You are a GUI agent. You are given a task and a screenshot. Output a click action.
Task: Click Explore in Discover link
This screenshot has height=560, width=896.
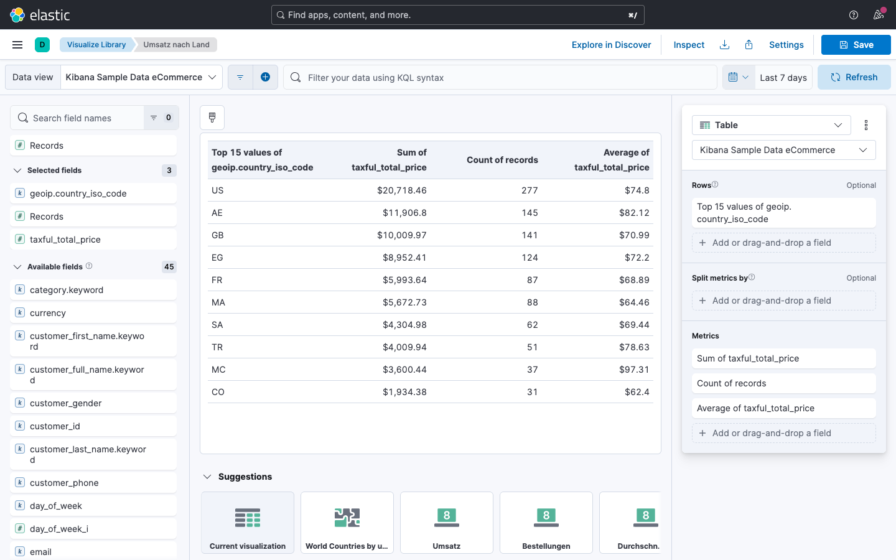point(611,45)
